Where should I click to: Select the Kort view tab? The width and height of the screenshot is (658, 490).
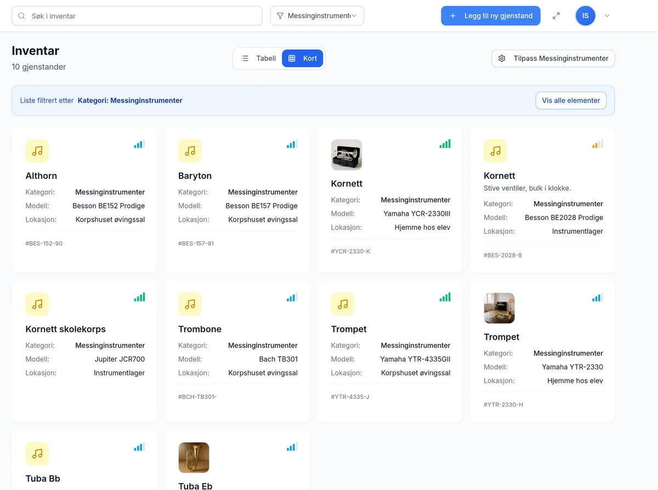click(x=303, y=58)
